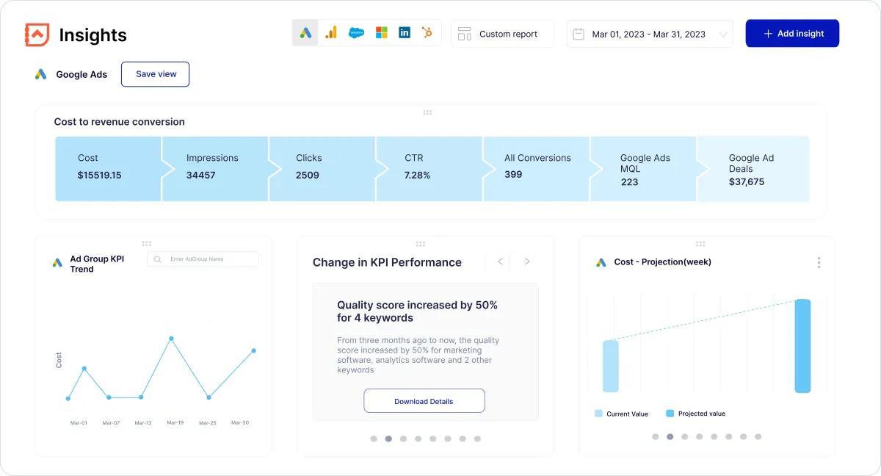Viewport: 881px width, 476px height.
Task: Click the 'Change in KPI Performance' title
Action: [387, 262]
